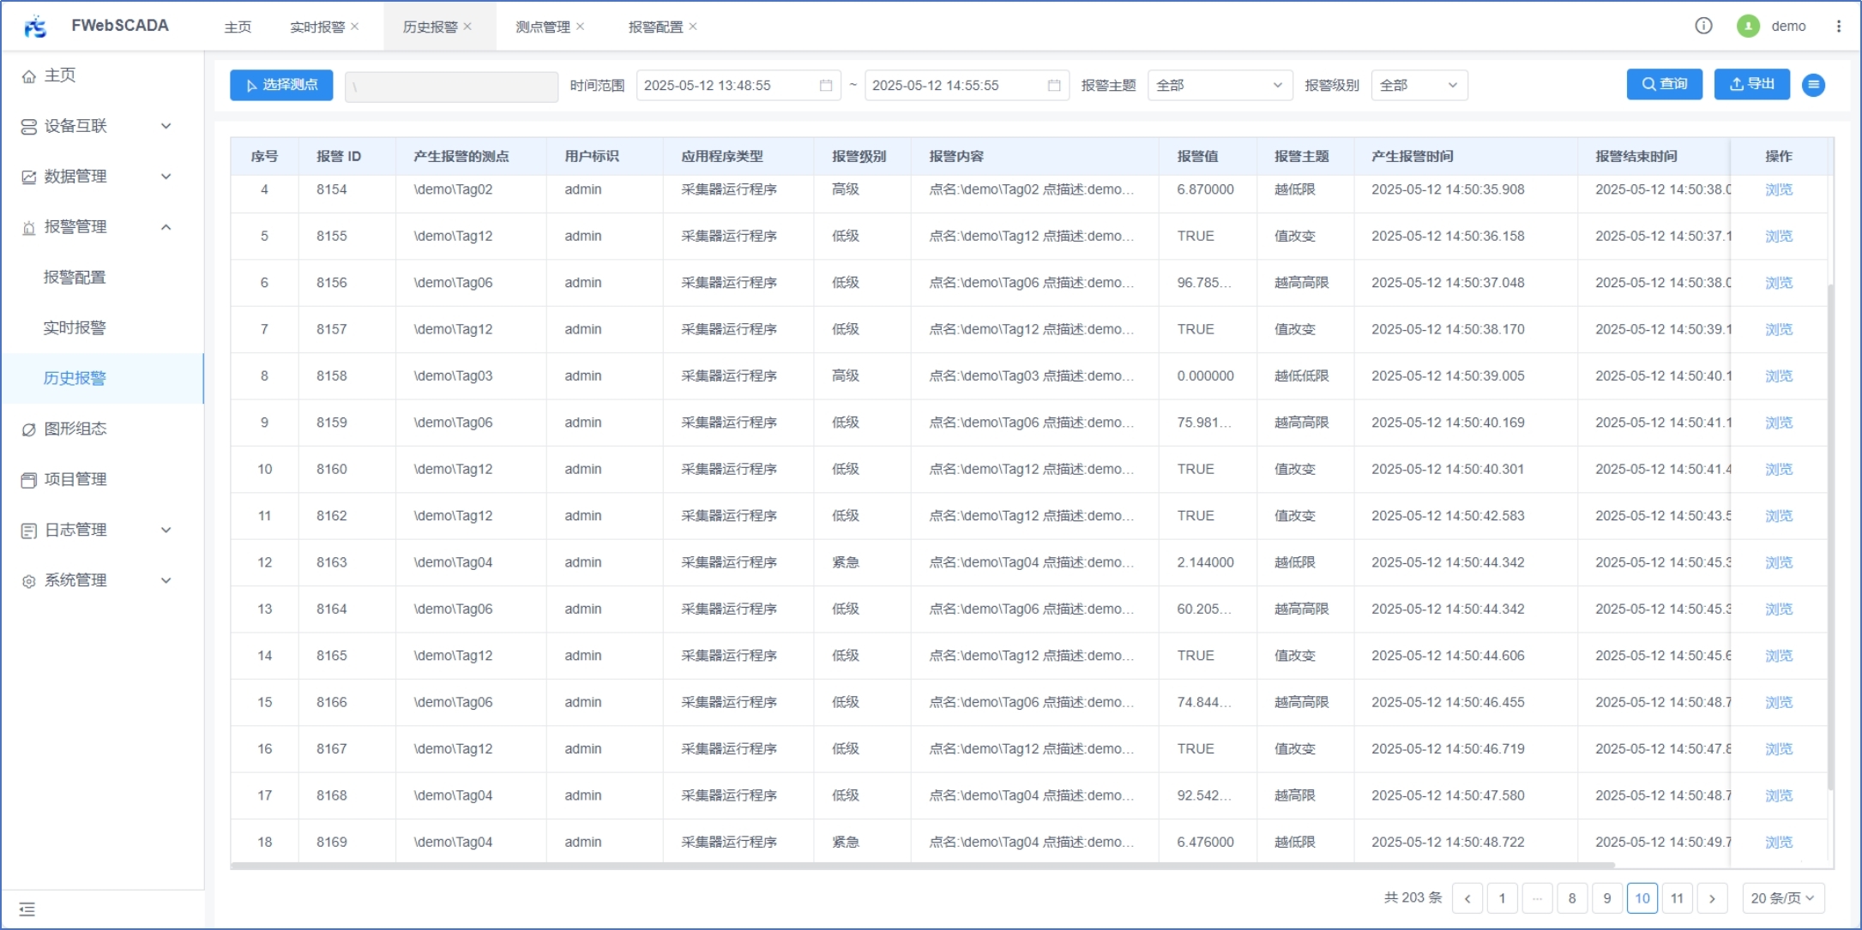The image size is (1862, 930).
Task: Close the 测点管理 tab
Action: (581, 27)
